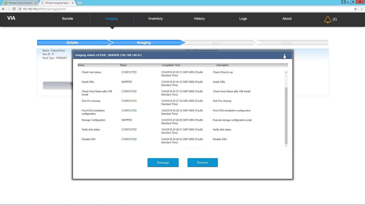Open the About page
The width and height of the screenshot is (365, 205).
click(287, 19)
